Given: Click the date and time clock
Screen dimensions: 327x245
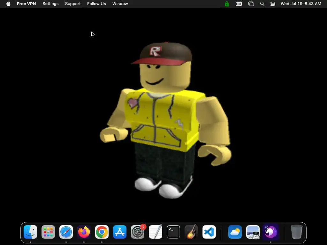Looking at the screenshot, I should (301, 4).
